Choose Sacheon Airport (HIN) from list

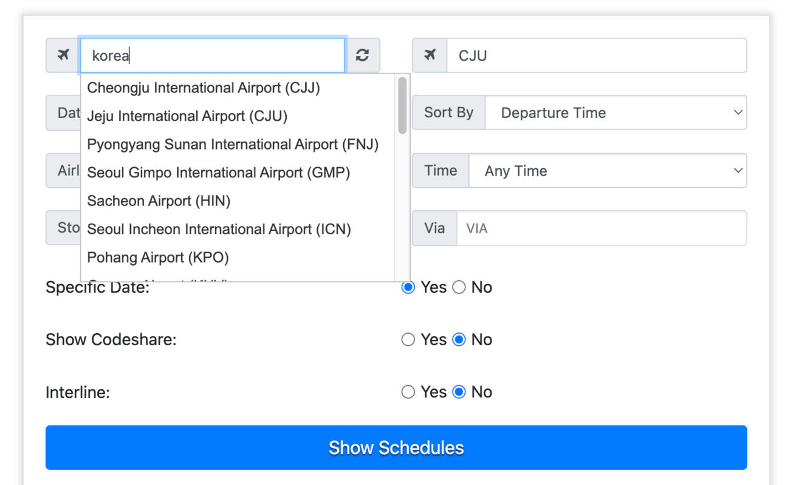159,201
